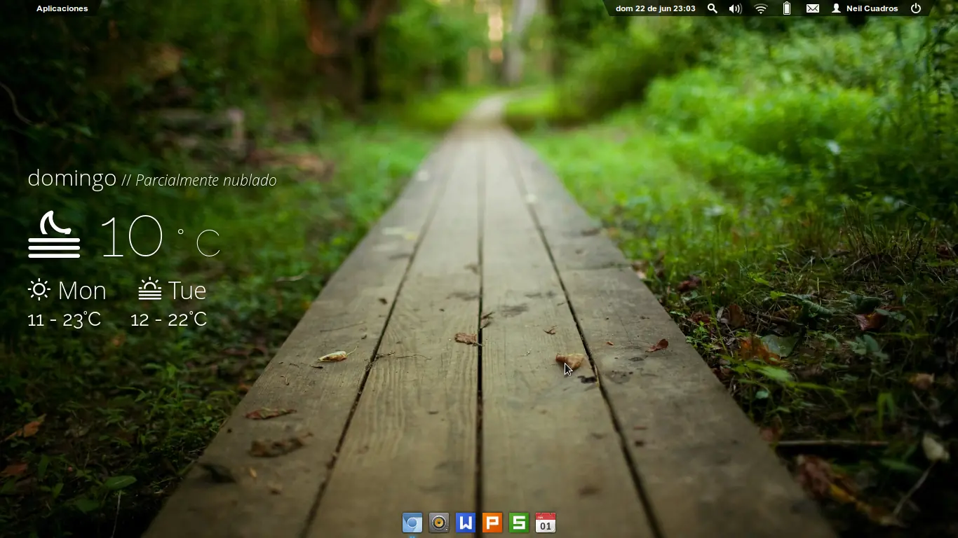Open the Wi-Fi networks menu
This screenshot has height=538, width=958.
760,8
